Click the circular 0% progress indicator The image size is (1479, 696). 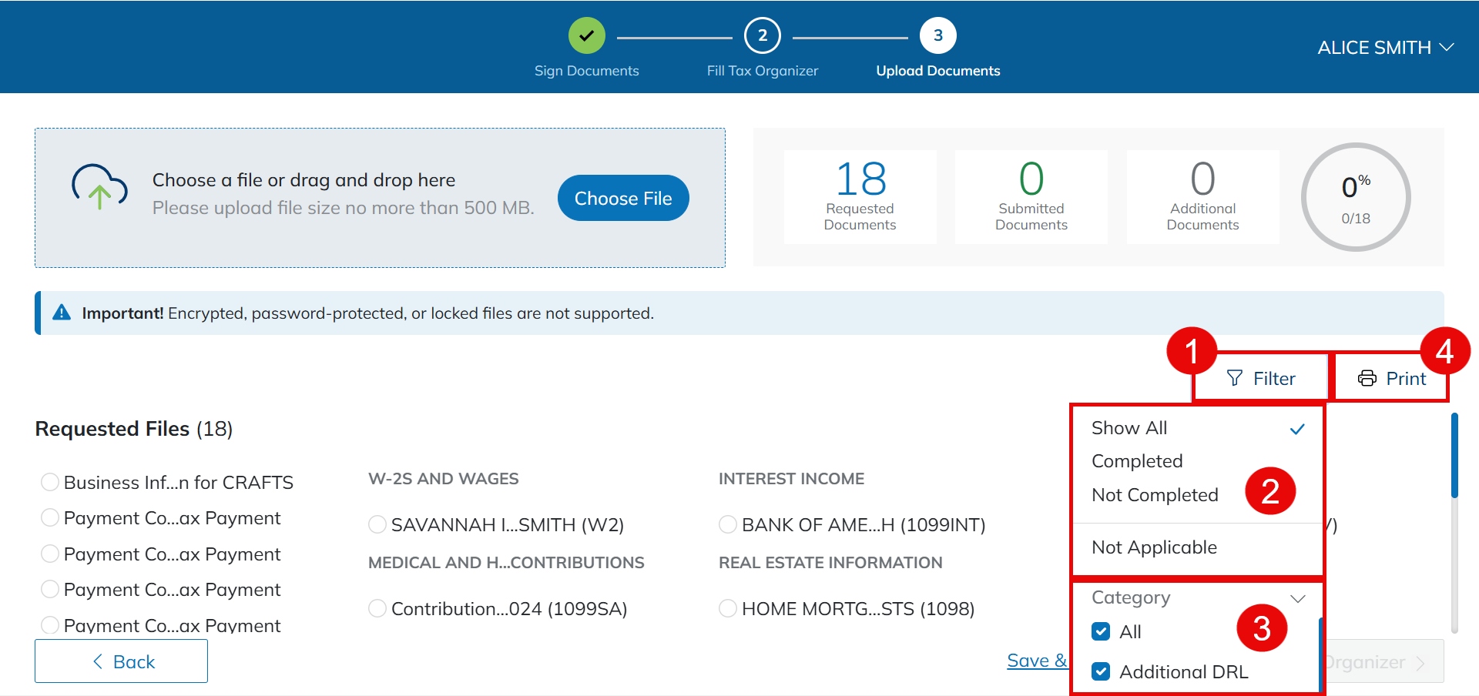tap(1355, 197)
